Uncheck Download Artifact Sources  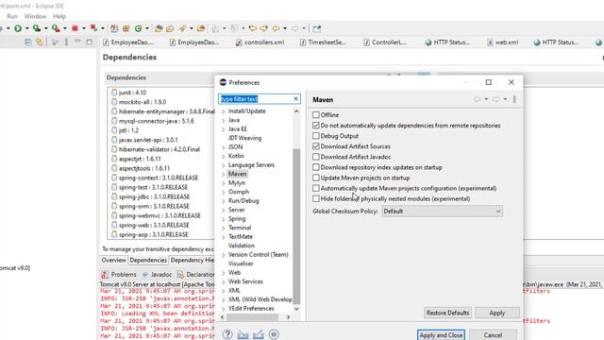click(x=316, y=146)
